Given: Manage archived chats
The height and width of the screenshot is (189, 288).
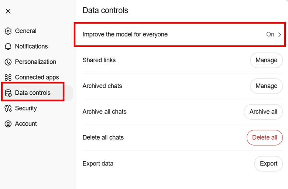Looking at the screenshot, I should 266,86.
